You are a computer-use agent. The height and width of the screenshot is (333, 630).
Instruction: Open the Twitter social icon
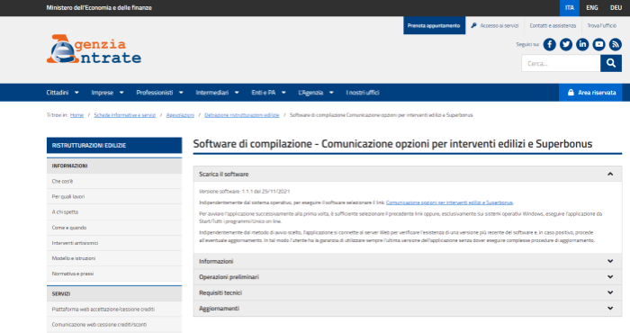coord(566,44)
